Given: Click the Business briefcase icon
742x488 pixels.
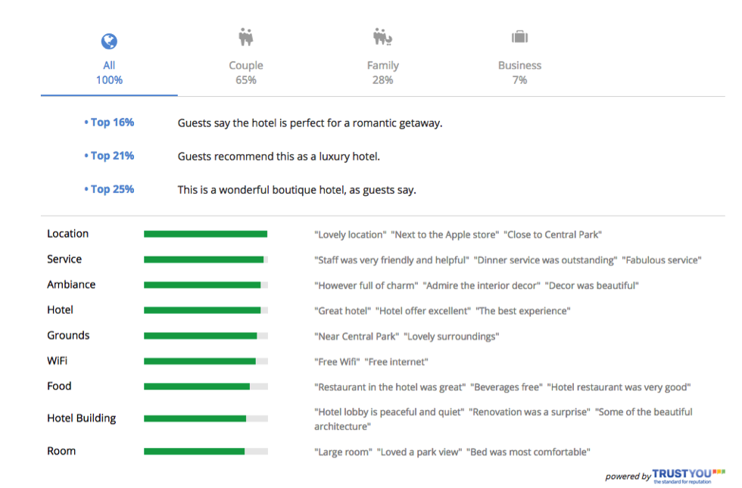Looking at the screenshot, I should 519,37.
